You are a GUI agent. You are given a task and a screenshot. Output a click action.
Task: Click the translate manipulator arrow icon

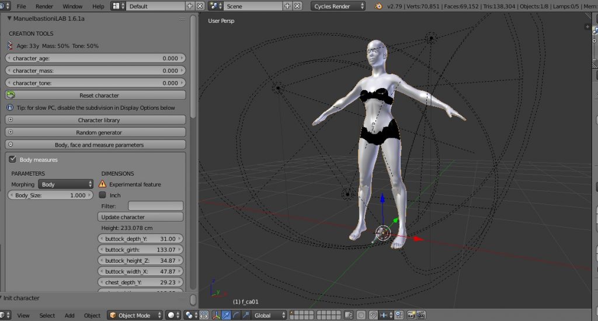227,315
